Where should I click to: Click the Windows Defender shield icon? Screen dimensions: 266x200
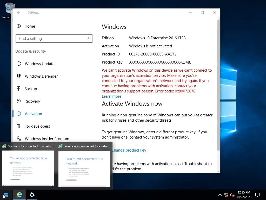tap(19, 76)
